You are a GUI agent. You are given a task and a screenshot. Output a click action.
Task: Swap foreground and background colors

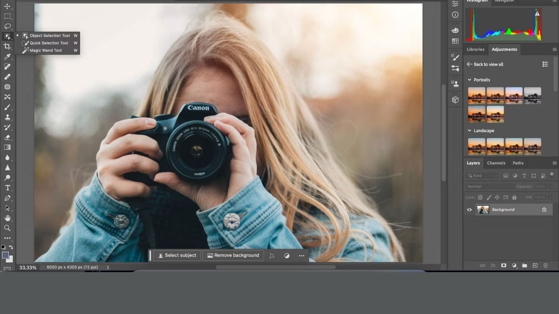pos(11,247)
